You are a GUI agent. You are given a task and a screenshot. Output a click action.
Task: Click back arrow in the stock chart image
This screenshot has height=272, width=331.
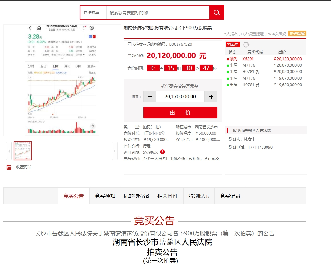coord(30,28)
